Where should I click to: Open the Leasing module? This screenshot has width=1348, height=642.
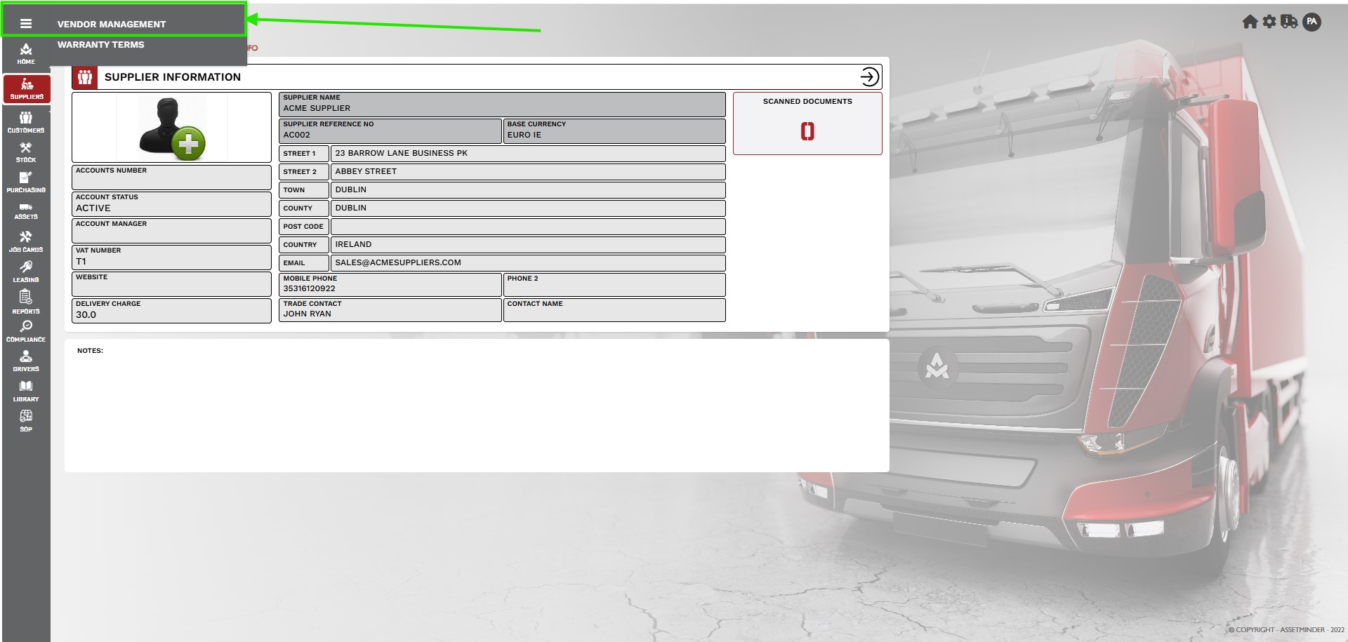pyautogui.click(x=26, y=272)
